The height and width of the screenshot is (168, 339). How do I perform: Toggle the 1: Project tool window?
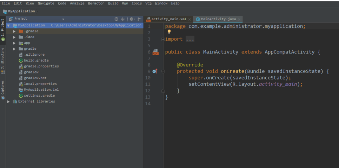click(3, 30)
